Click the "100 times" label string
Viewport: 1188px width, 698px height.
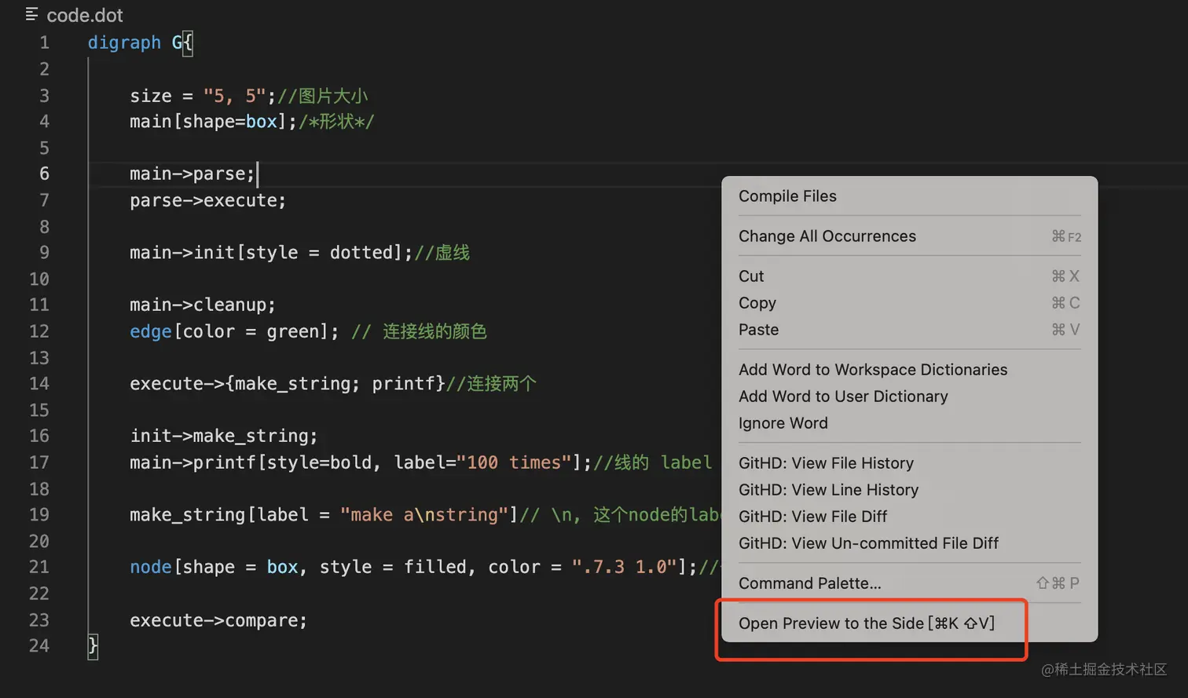(514, 462)
